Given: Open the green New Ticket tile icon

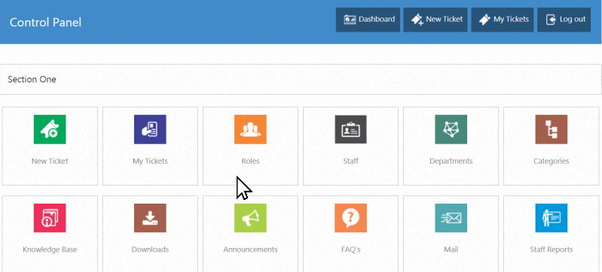Looking at the screenshot, I should [x=50, y=129].
